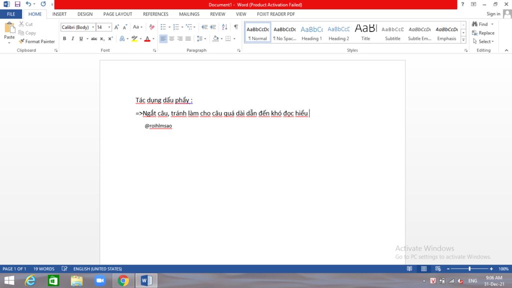This screenshot has width=512, height=288.
Task: Click the yellow text highlight color button
Action: tap(134, 38)
